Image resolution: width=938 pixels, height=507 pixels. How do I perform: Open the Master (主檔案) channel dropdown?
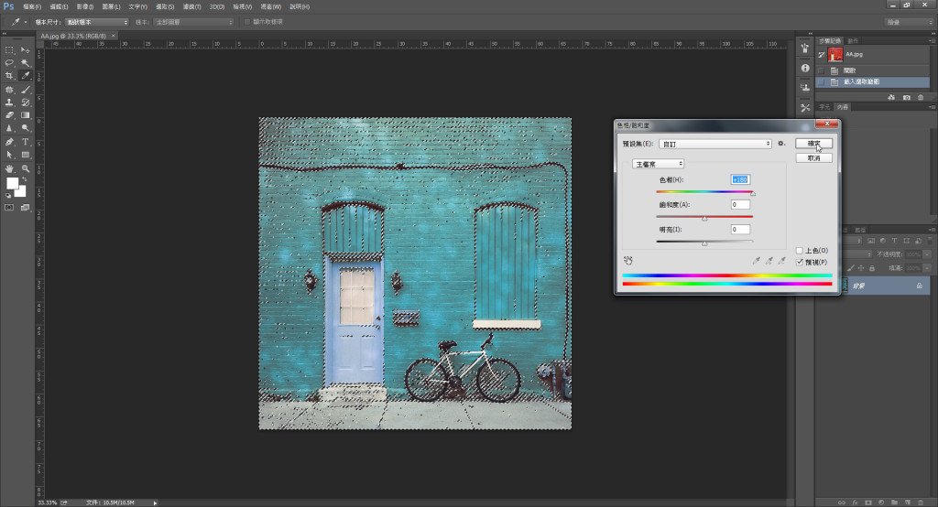pyautogui.click(x=657, y=164)
